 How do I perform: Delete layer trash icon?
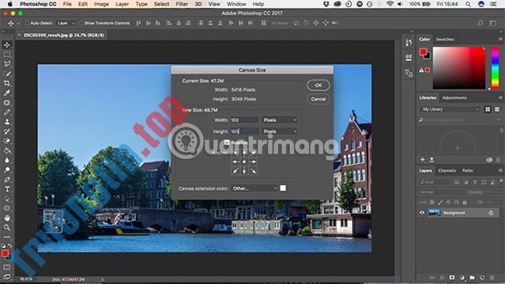pyautogui.click(x=492, y=277)
